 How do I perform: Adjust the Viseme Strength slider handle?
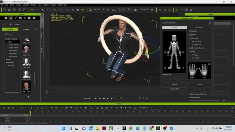(x=205, y=100)
